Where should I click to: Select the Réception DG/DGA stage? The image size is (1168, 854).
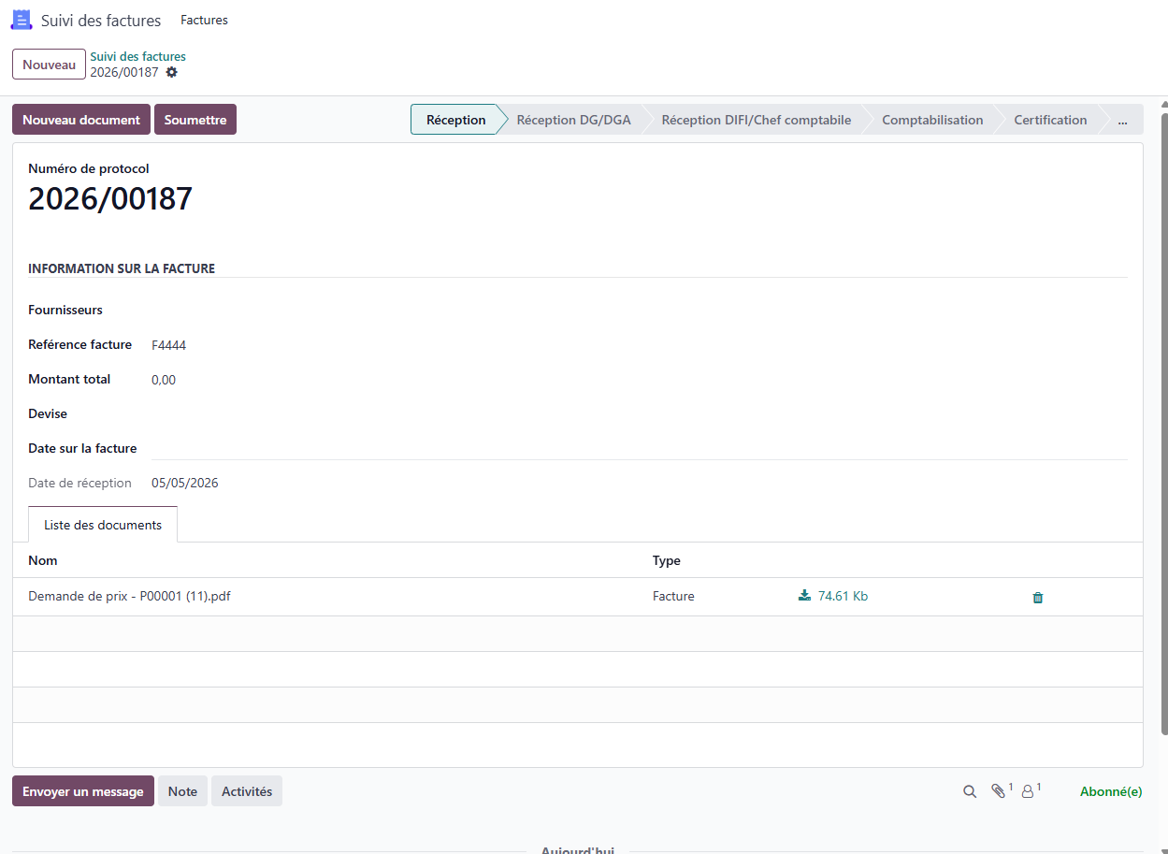click(x=573, y=120)
